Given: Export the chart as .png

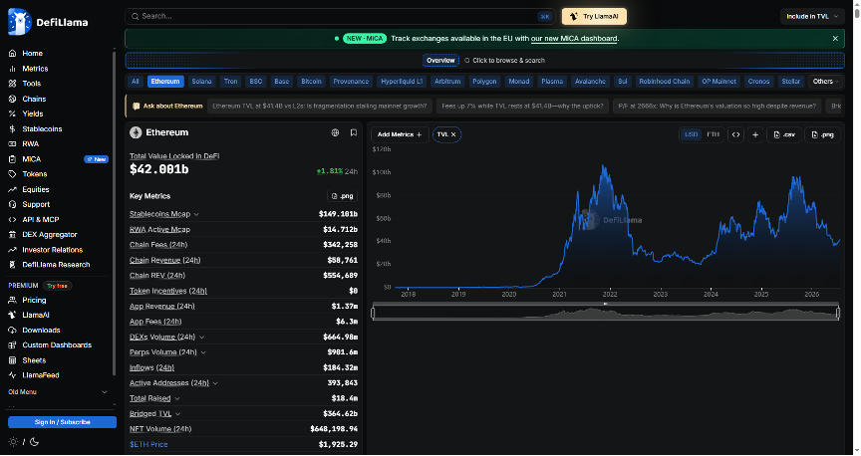Looking at the screenshot, I should click(x=822, y=134).
